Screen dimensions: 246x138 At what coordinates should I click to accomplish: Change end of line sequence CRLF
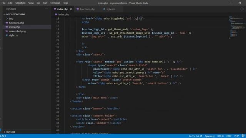229,136
